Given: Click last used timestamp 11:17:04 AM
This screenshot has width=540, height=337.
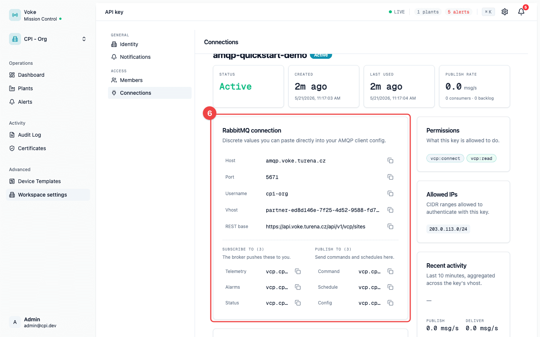Looking at the screenshot, I should point(393,98).
